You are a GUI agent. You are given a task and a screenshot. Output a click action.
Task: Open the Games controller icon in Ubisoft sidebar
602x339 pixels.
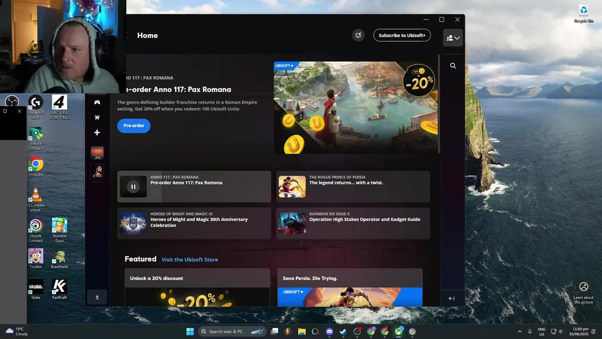click(97, 102)
